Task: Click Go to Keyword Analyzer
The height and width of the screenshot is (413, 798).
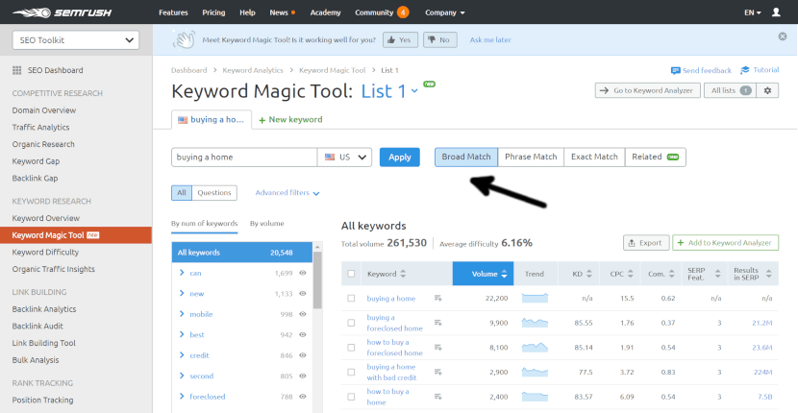Action: point(647,90)
